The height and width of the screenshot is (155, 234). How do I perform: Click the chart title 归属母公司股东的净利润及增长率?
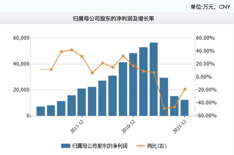[x=113, y=18]
